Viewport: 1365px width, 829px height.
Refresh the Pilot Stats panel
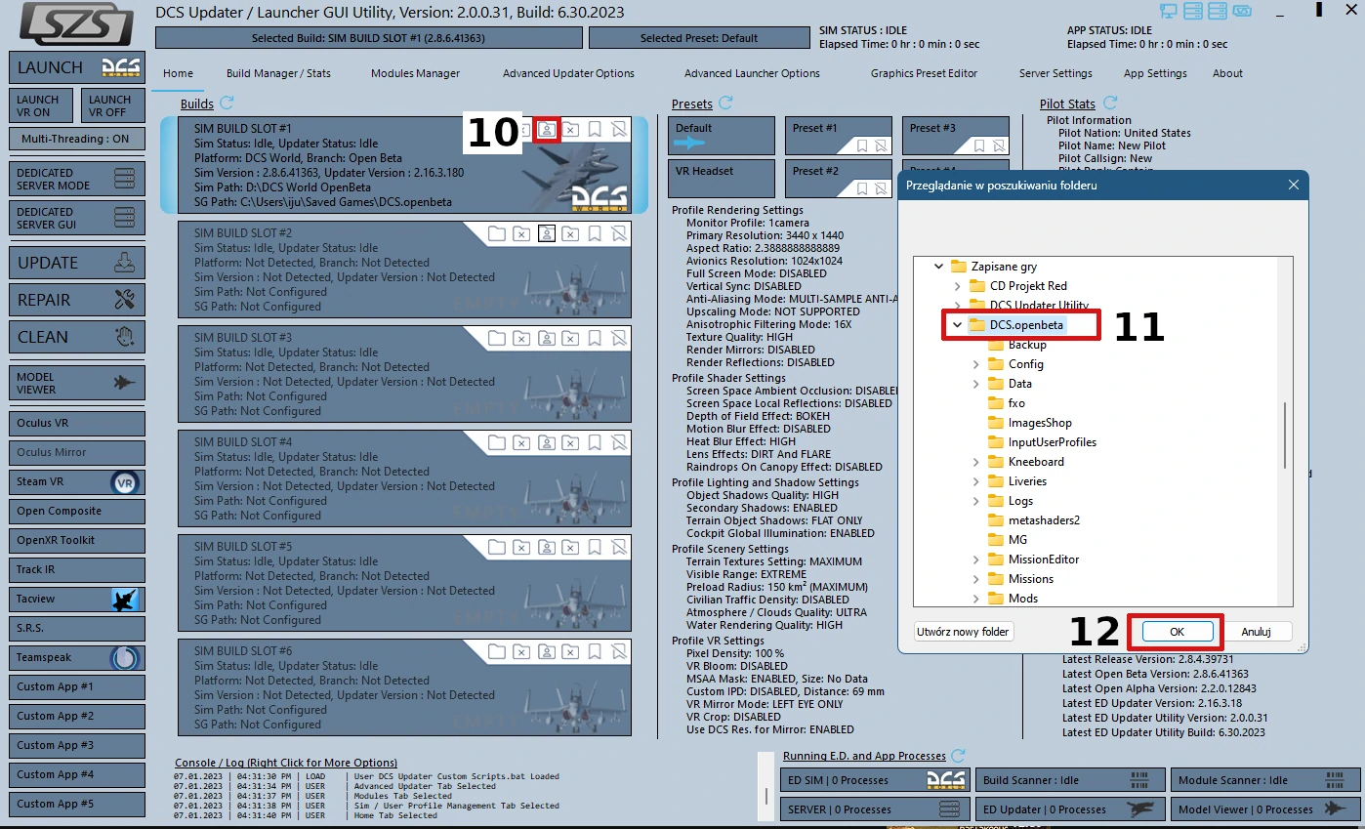[1110, 104]
